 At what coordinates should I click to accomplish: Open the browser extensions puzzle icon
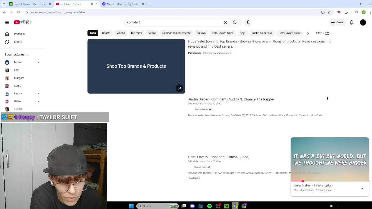point(346,12)
